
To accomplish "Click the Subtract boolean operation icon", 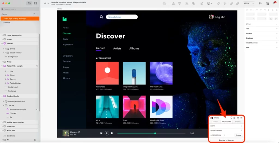I will 225,3.
